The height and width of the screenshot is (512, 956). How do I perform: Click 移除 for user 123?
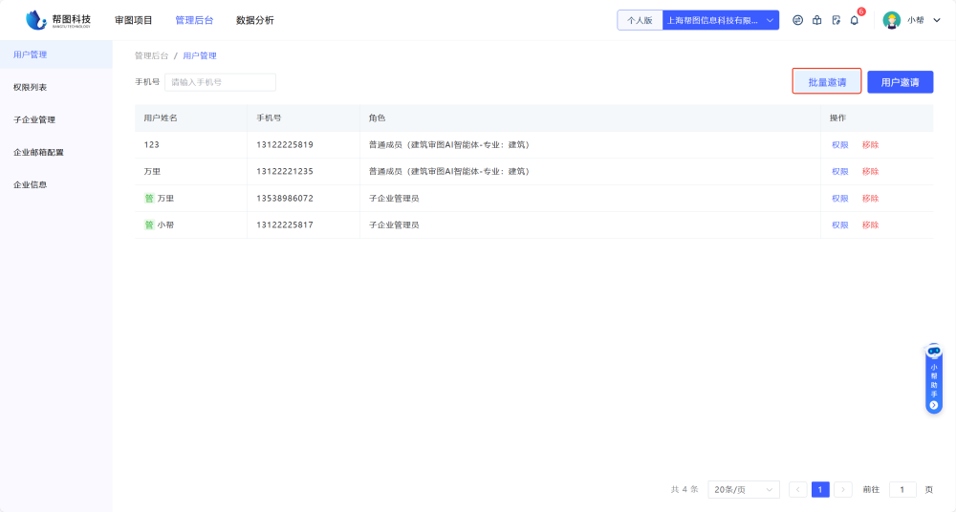pos(870,145)
